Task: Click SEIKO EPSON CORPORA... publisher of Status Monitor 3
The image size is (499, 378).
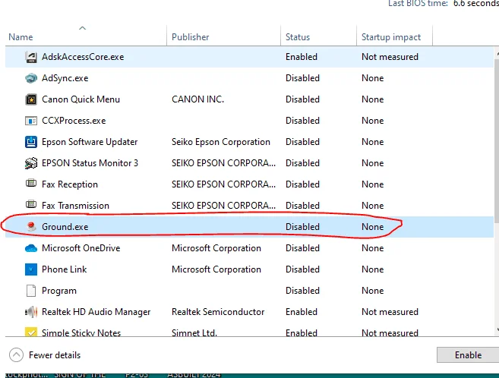Action: [223, 163]
